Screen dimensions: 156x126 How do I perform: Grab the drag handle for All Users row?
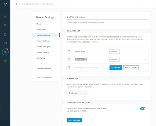145,60
